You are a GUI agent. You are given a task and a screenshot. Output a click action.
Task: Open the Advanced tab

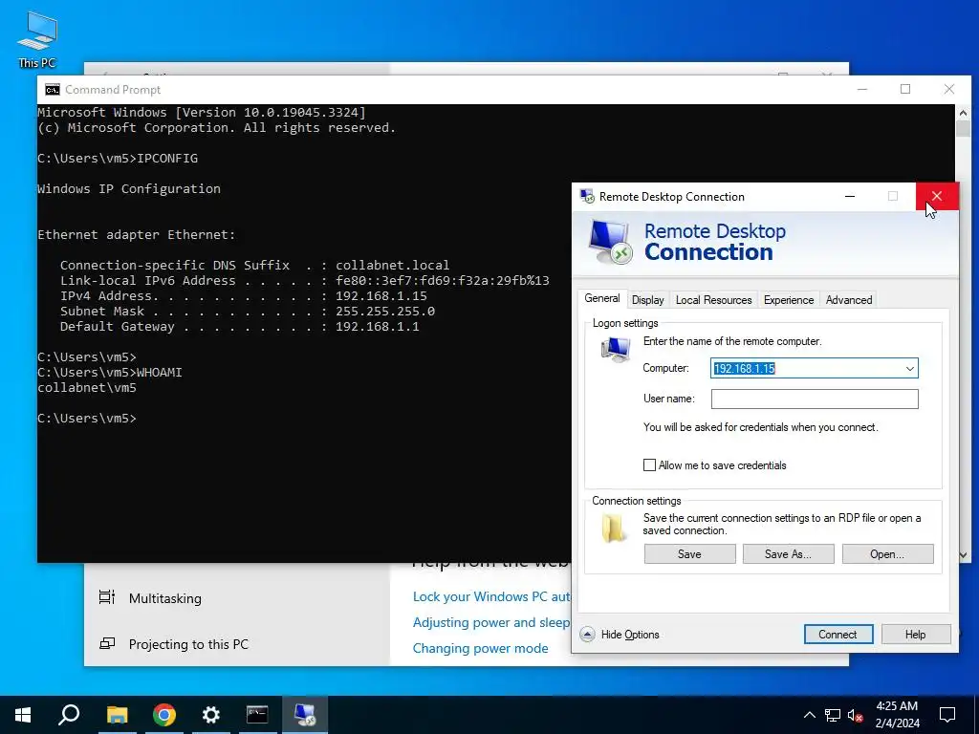point(849,300)
